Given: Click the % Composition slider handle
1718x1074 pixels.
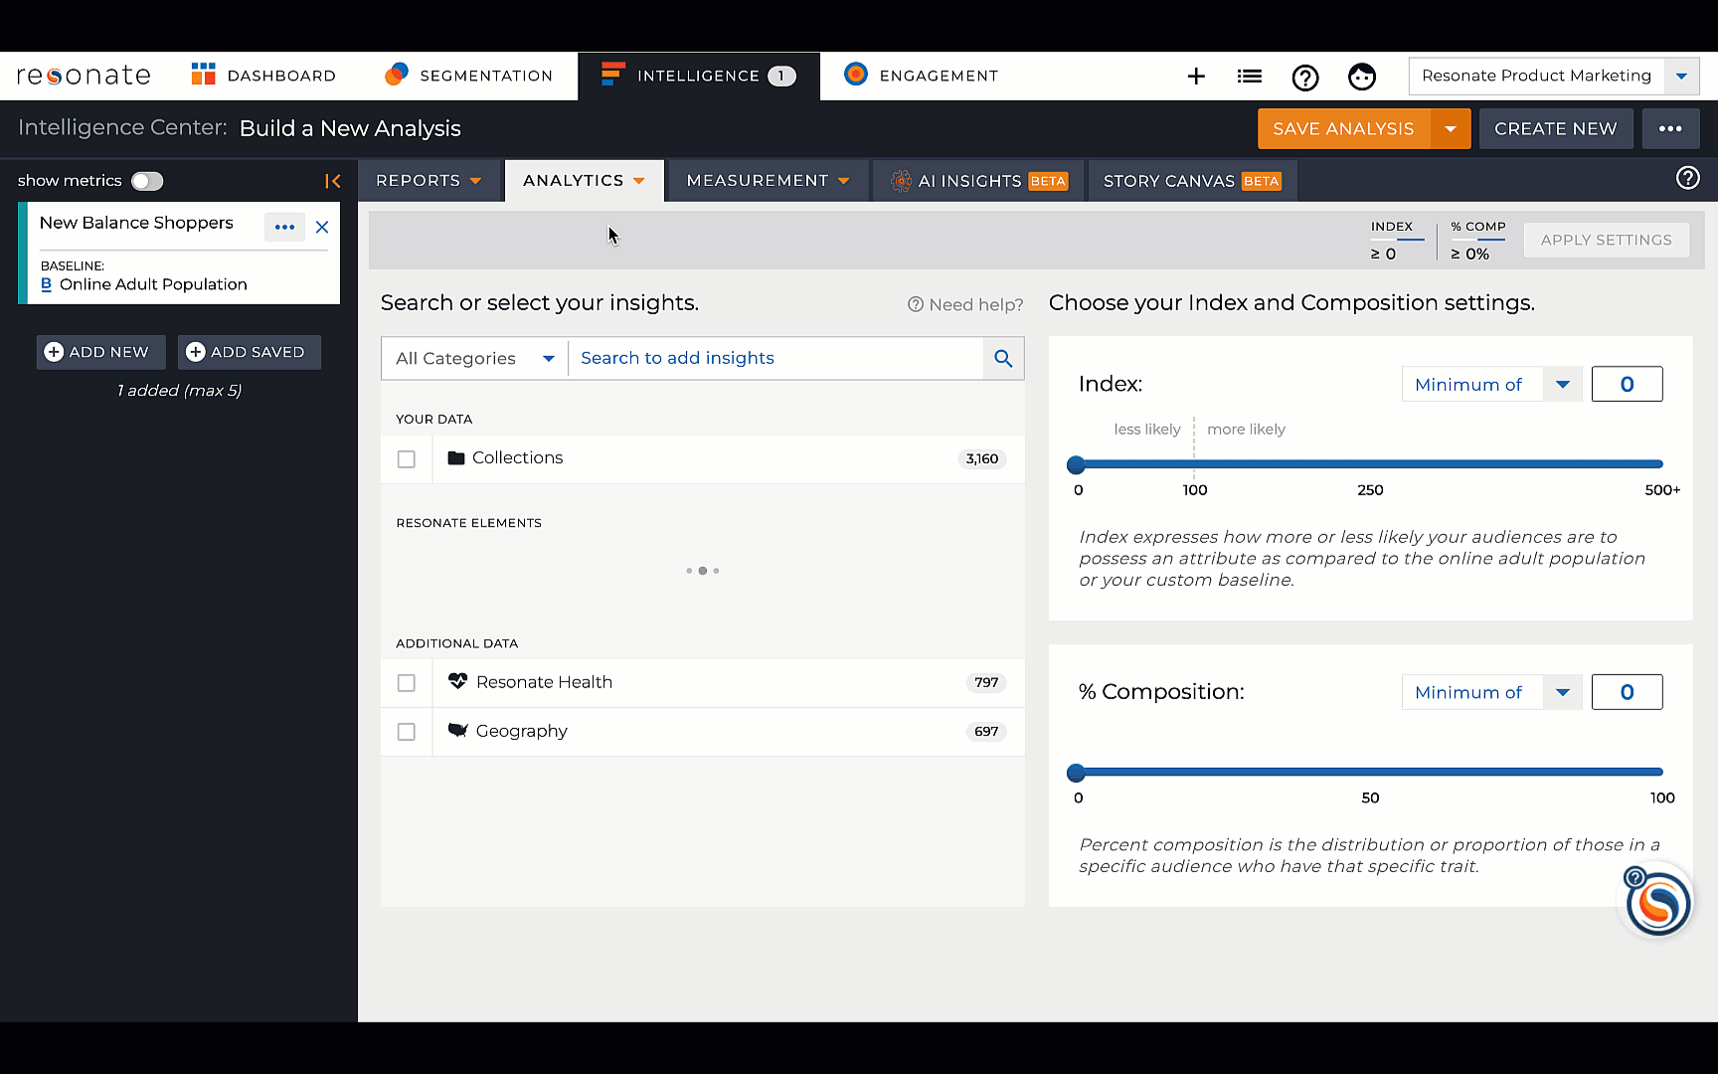Looking at the screenshot, I should click(x=1076, y=773).
